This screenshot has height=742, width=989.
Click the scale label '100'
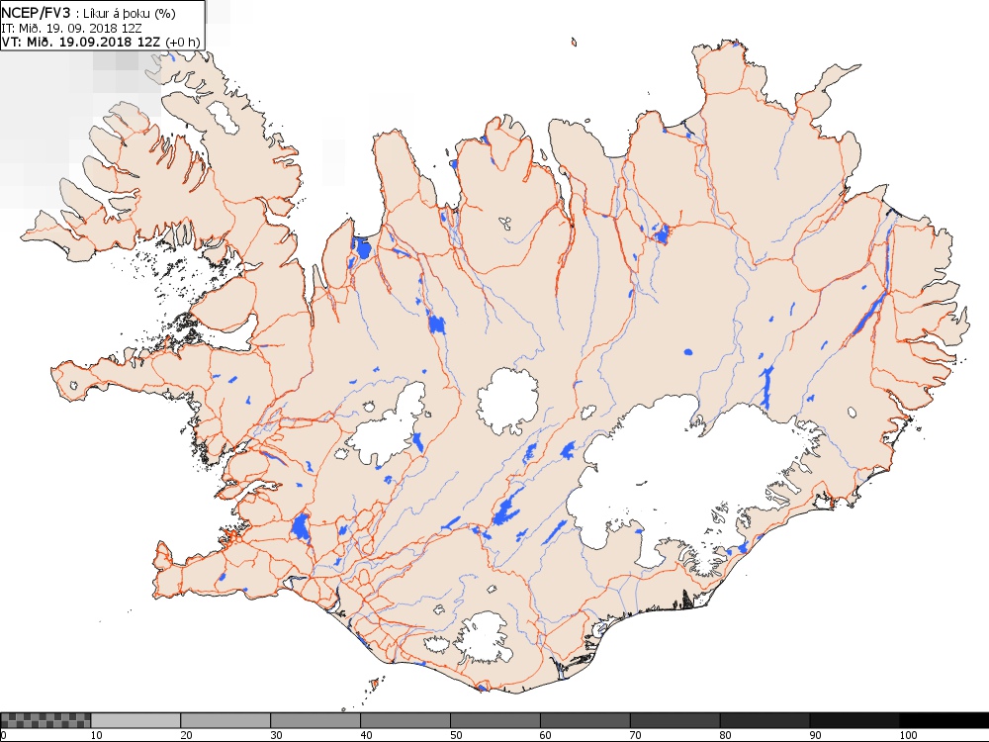point(908,735)
